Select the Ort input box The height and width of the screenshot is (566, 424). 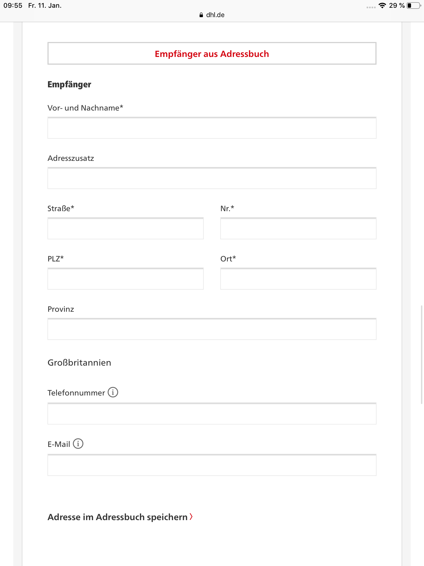coord(298,279)
